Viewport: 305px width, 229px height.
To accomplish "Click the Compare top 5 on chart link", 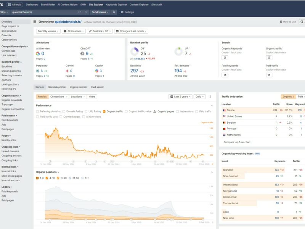I will pos(237,142).
